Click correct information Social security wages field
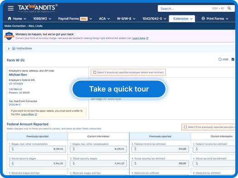This screenshot has height=178, width=238. [x=98, y=163]
